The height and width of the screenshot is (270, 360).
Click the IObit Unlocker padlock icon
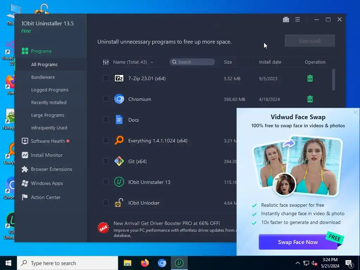pos(119,202)
